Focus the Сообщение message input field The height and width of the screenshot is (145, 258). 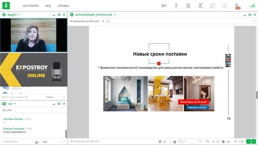pyautogui.click(x=18, y=141)
